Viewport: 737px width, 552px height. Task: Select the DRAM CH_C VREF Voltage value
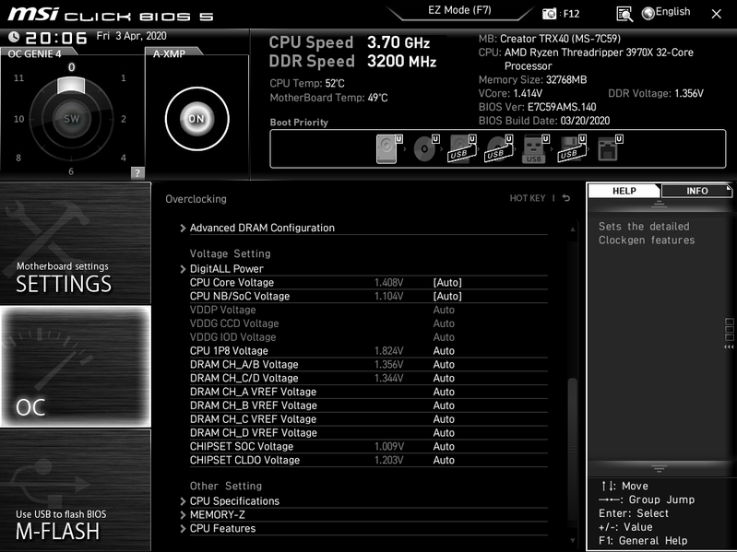coord(444,418)
